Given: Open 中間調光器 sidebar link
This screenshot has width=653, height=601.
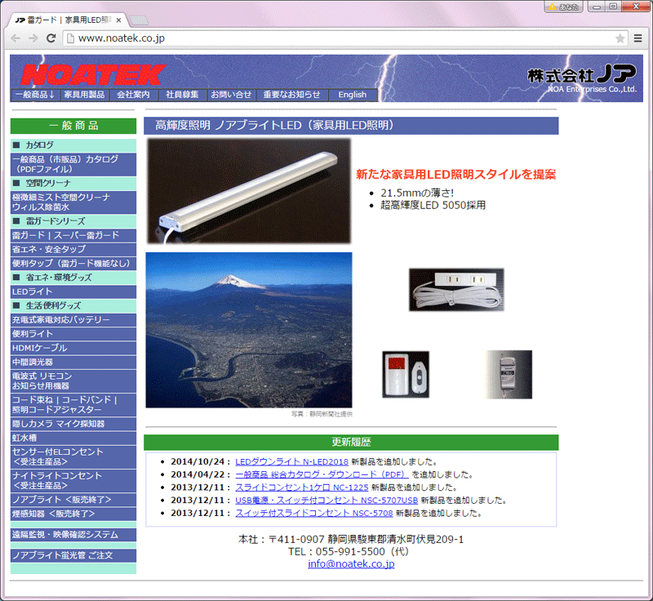Looking at the screenshot, I should pos(73,362).
